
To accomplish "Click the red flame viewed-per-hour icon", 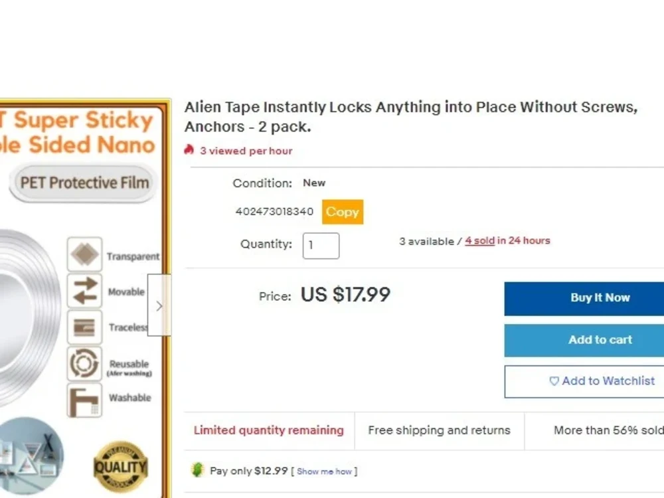I will click(x=189, y=150).
